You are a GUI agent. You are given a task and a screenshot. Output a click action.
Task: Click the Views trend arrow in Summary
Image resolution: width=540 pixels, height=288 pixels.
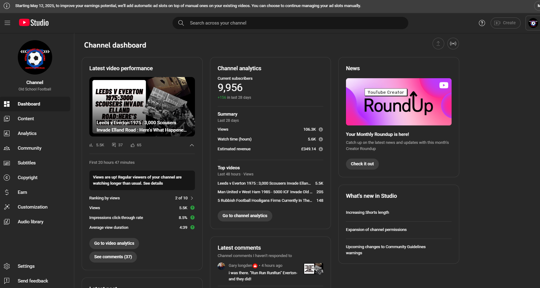click(x=321, y=129)
